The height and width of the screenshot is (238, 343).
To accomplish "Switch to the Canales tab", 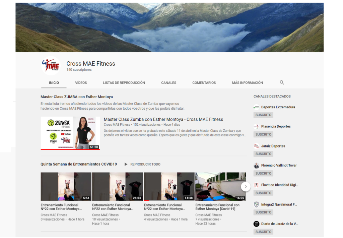I will pyautogui.click(x=169, y=83).
